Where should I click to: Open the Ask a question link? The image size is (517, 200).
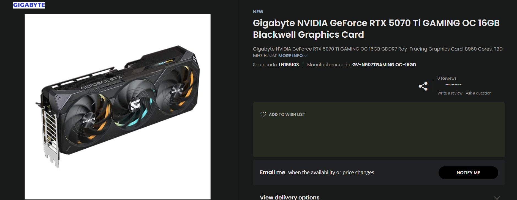click(478, 93)
